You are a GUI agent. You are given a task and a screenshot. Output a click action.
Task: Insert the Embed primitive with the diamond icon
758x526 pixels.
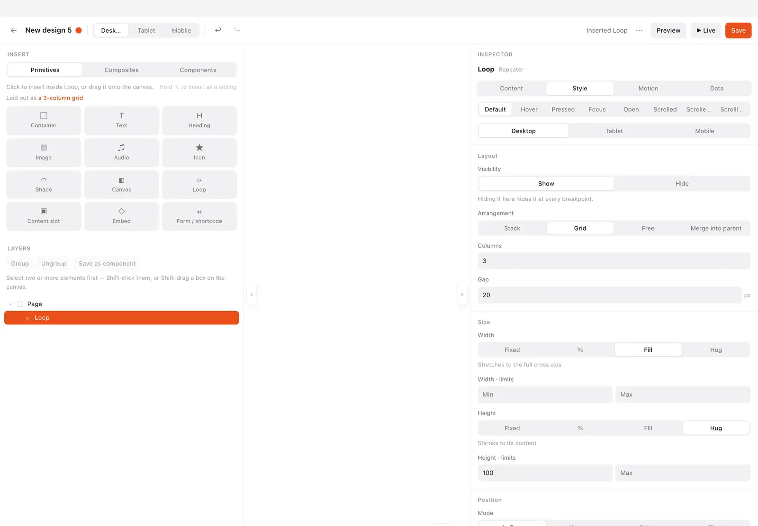coord(121,216)
